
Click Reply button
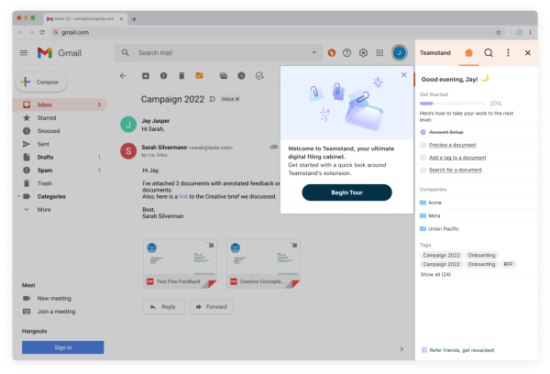[x=163, y=307]
